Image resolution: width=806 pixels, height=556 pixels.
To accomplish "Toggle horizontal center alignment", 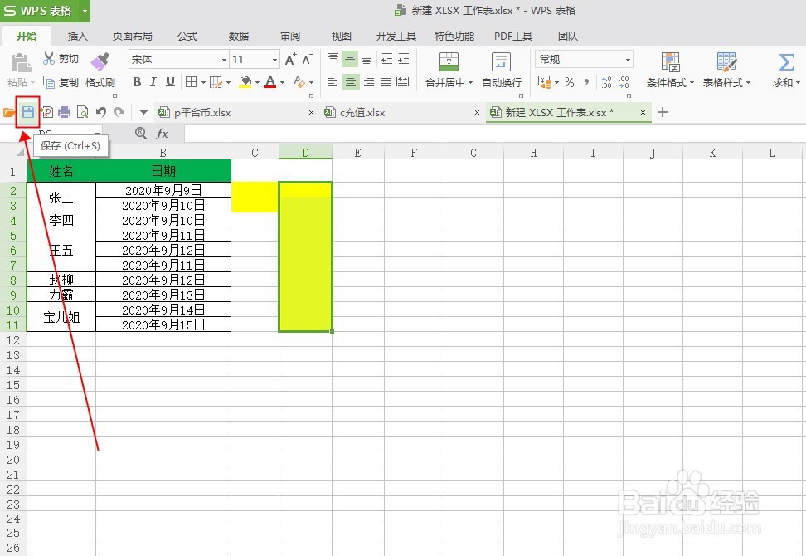I will pos(351,82).
